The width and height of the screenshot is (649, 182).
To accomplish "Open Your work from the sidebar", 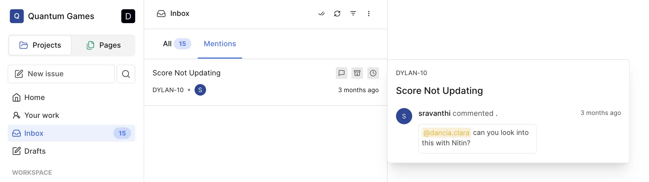I will pos(42,115).
